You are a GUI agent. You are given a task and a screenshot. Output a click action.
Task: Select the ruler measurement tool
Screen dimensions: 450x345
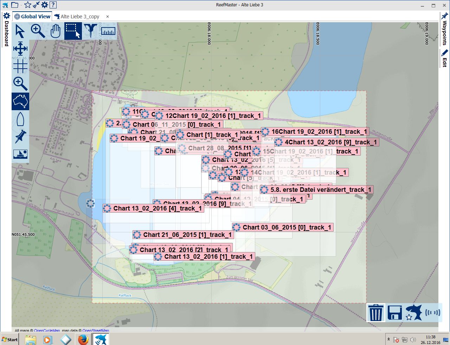coord(108,31)
